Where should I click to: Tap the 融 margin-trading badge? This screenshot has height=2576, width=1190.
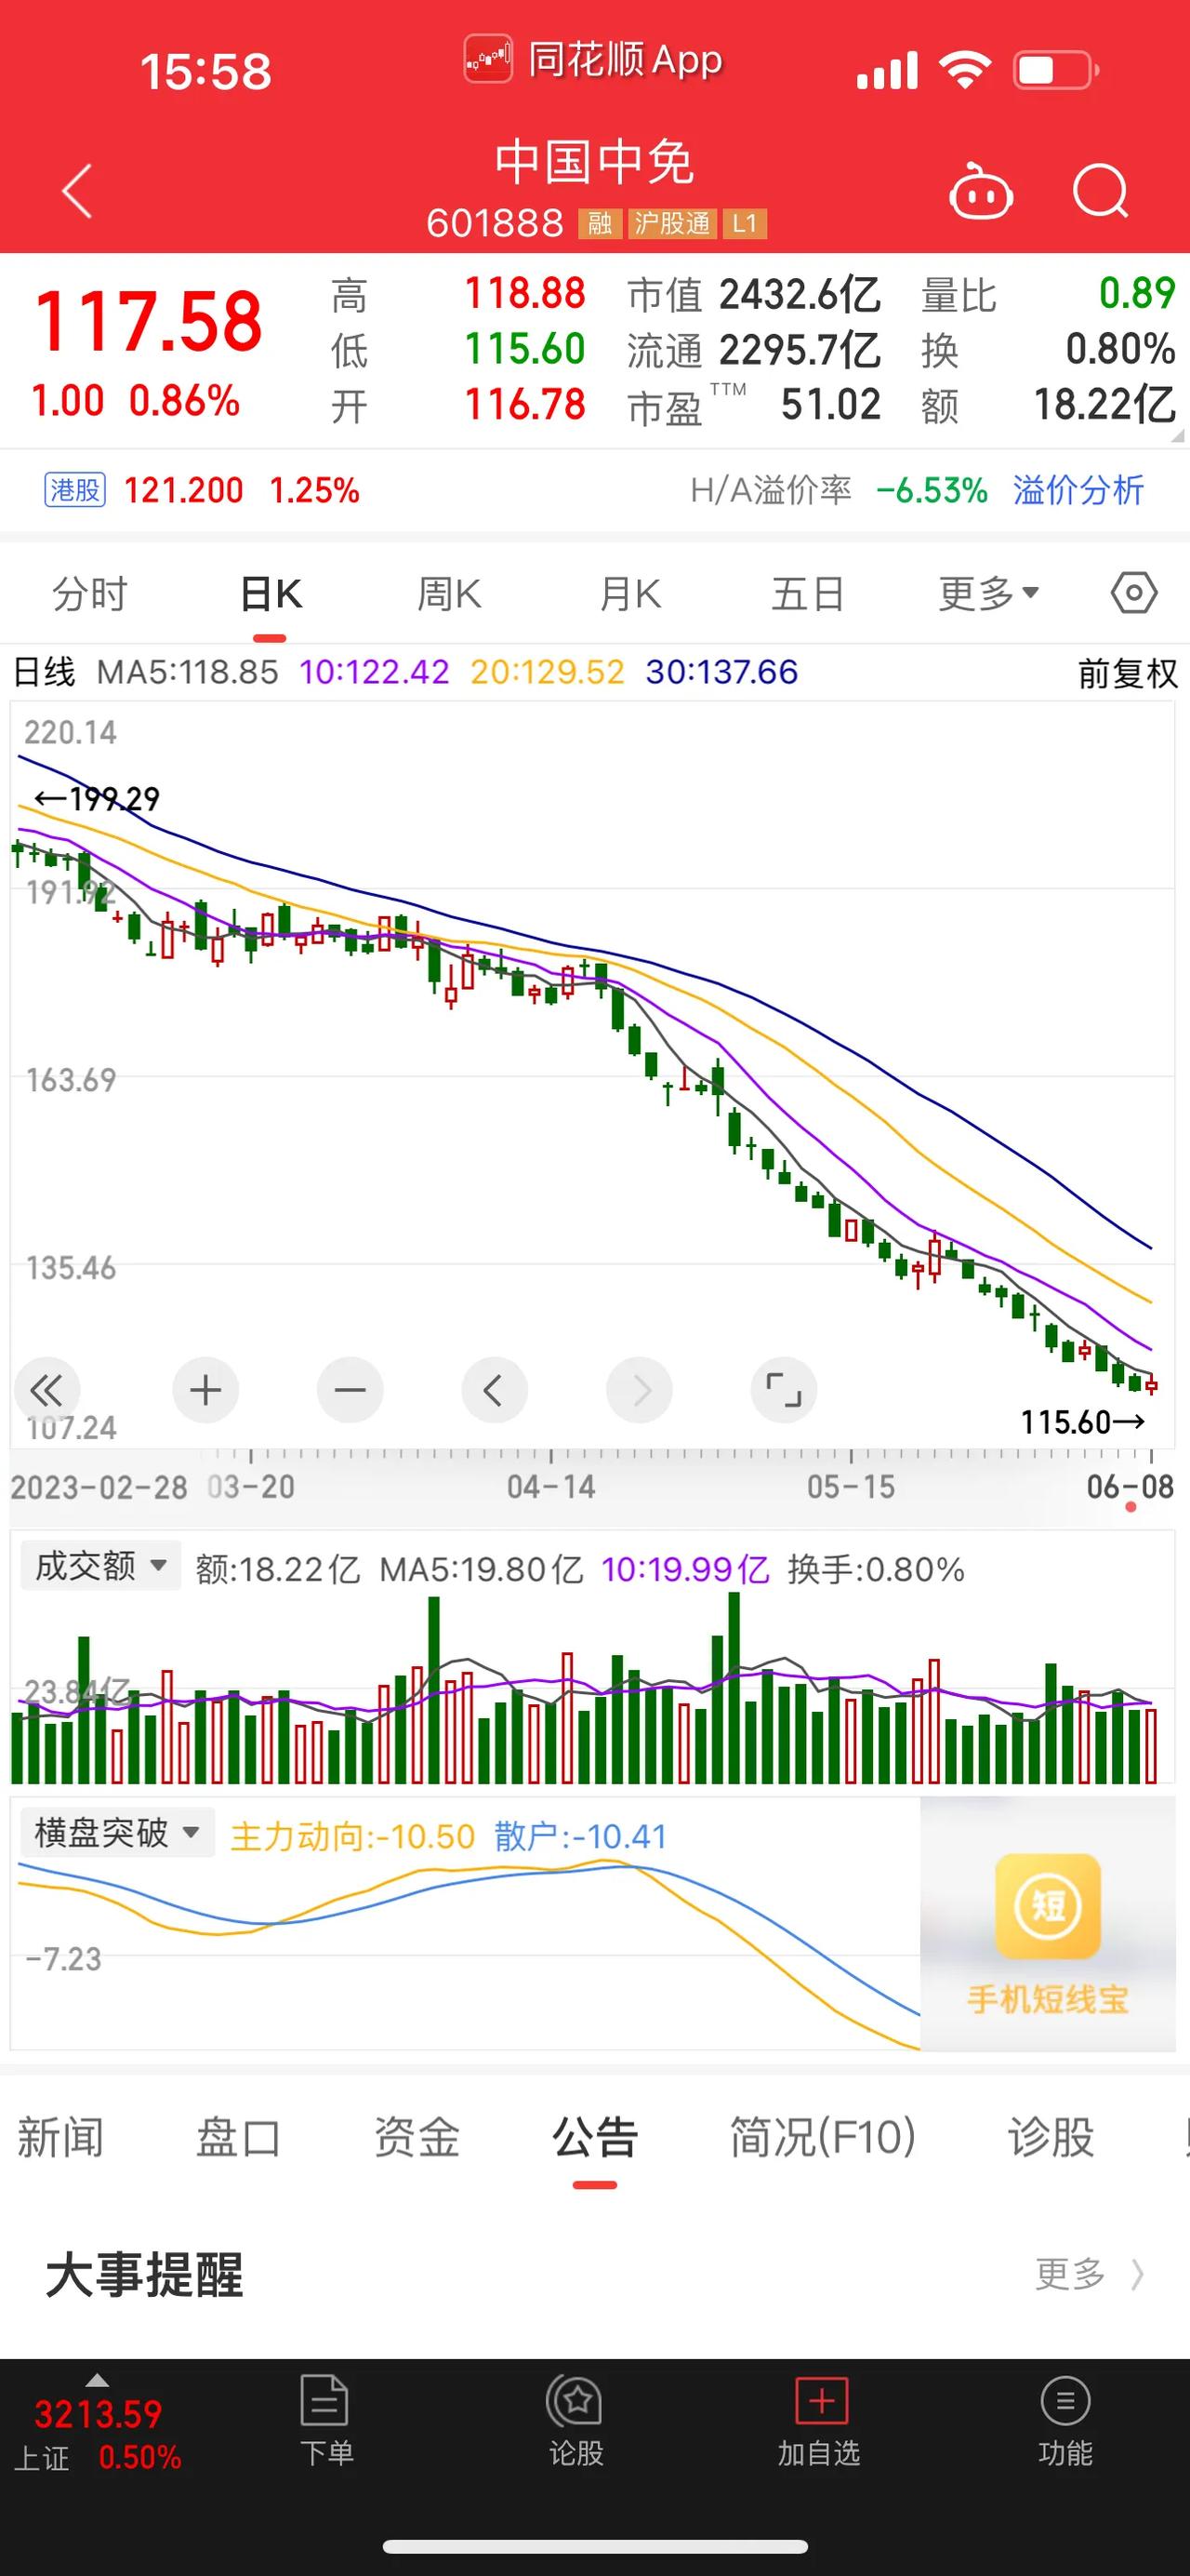[x=600, y=223]
